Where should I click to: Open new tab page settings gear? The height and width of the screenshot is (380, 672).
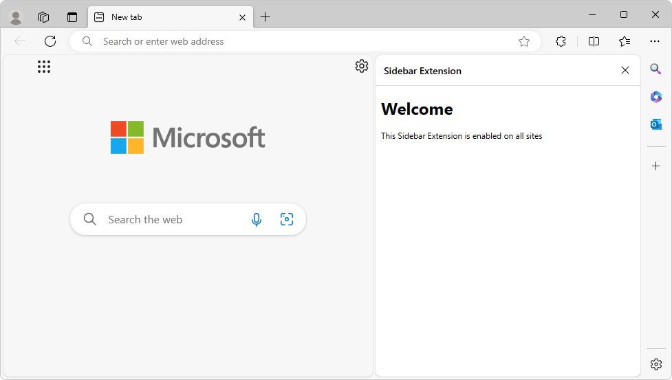click(362, 66)
